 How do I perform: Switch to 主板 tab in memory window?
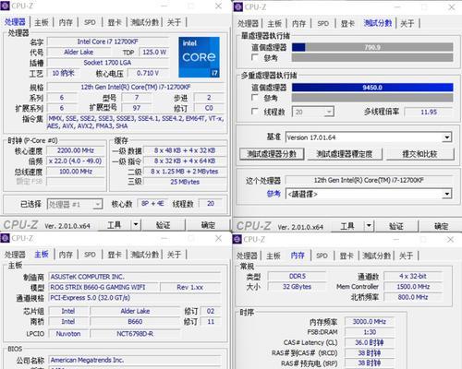tap(274, 256)
